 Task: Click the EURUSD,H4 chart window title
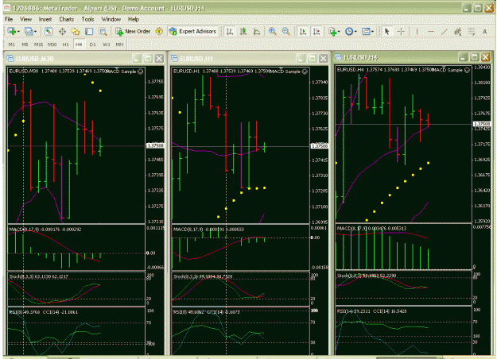click(360, 57)
